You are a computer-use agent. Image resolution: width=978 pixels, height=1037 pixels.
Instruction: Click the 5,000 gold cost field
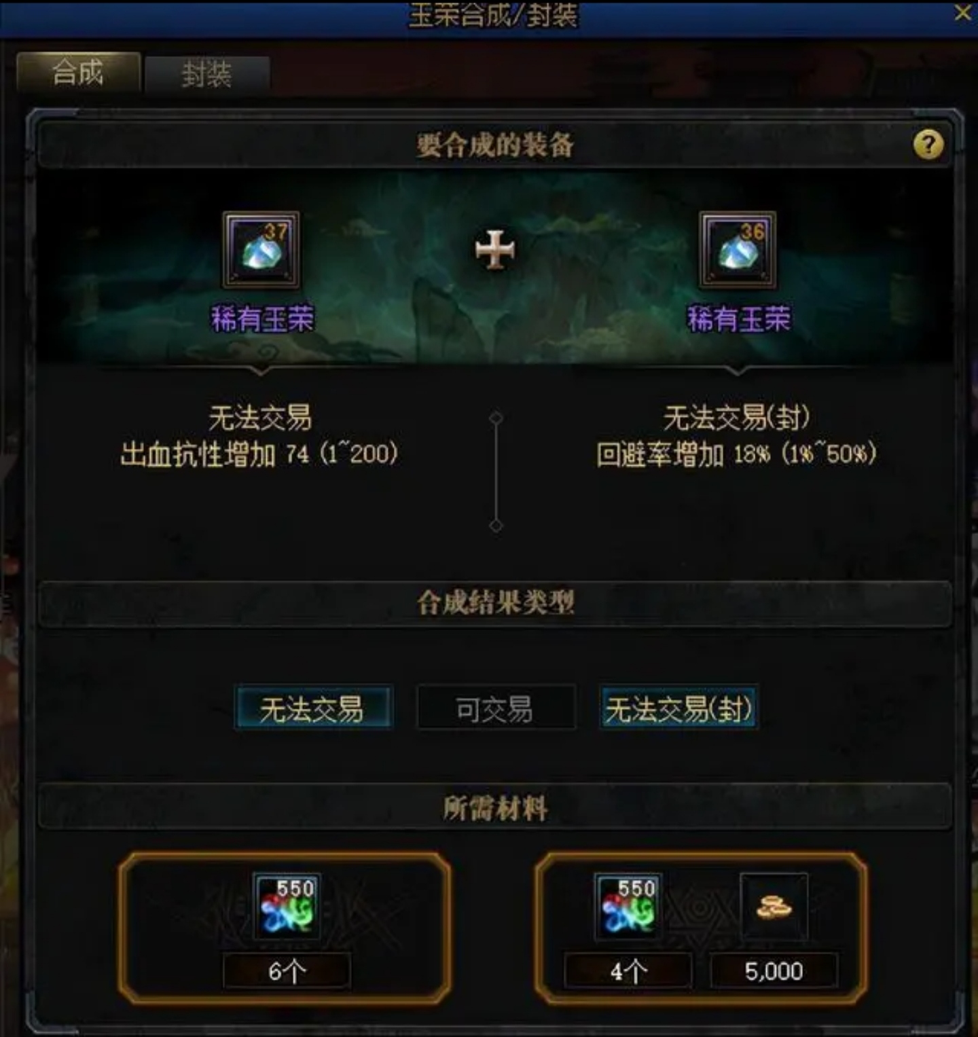coord(774,970)
